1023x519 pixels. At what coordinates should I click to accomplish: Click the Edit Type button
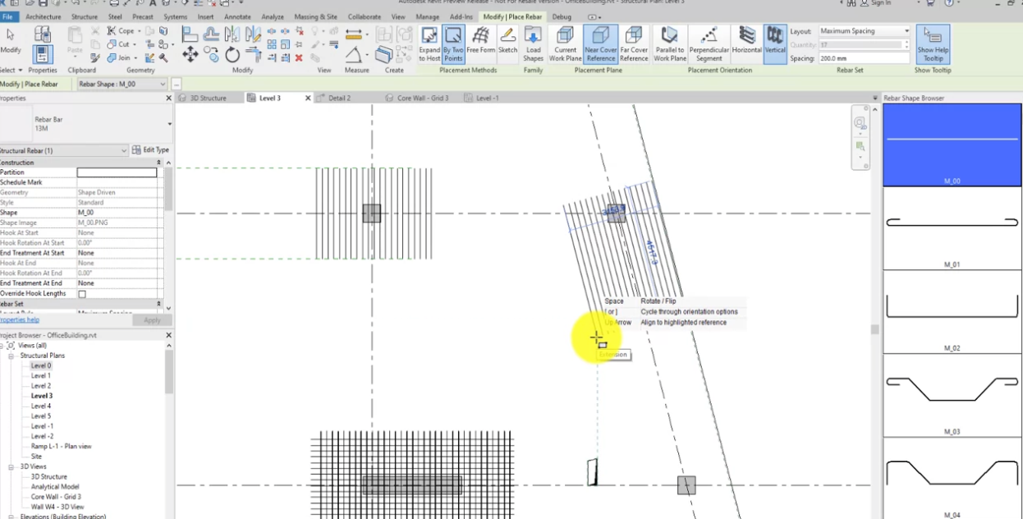pos(150,150)
